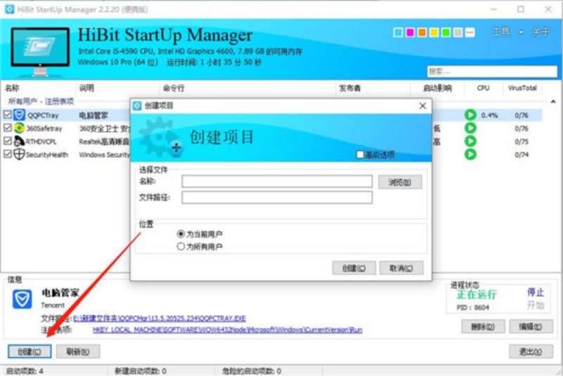Click the 文件路径 input field in dialog
The height and width of the screenshot is (376, 563).
click(277, 197)
